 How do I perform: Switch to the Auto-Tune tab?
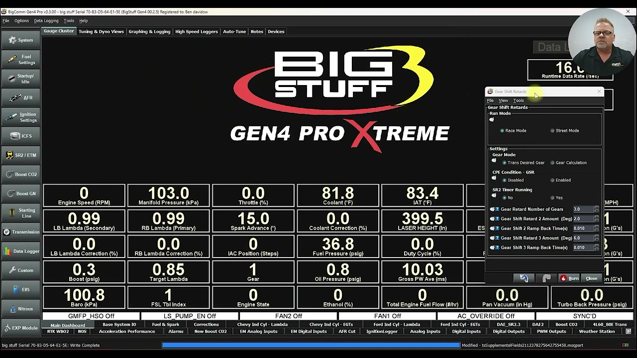tap(234, 31)
